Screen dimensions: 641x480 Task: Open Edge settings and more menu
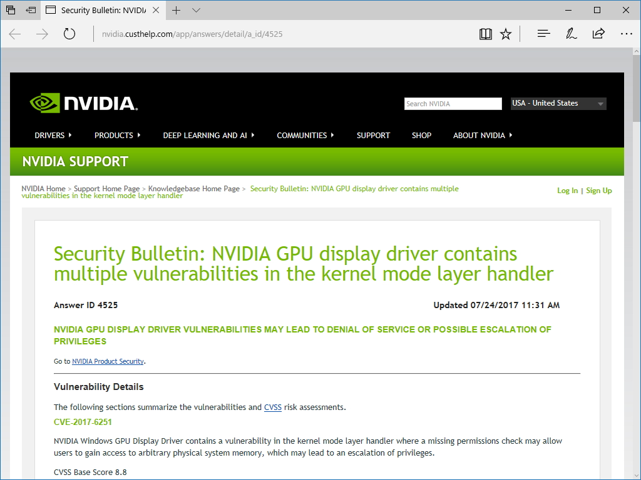tap(626, 34)
